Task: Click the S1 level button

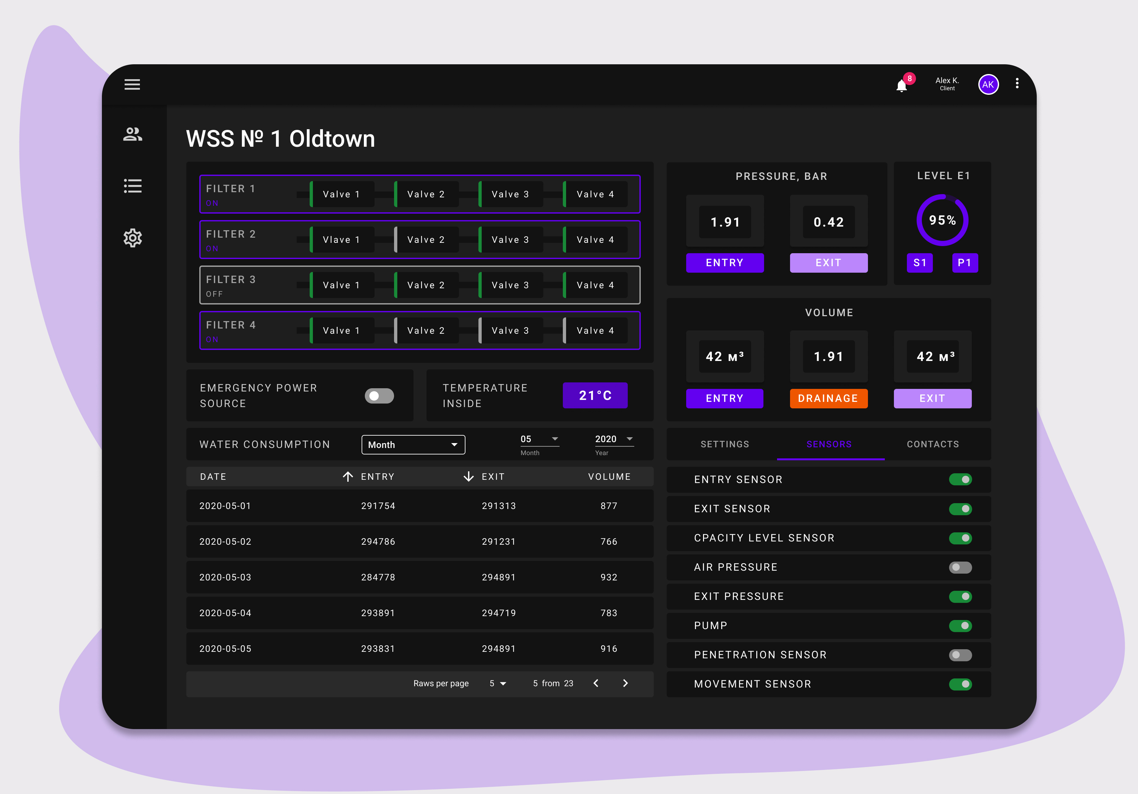Action: click(x=920, y=263)
